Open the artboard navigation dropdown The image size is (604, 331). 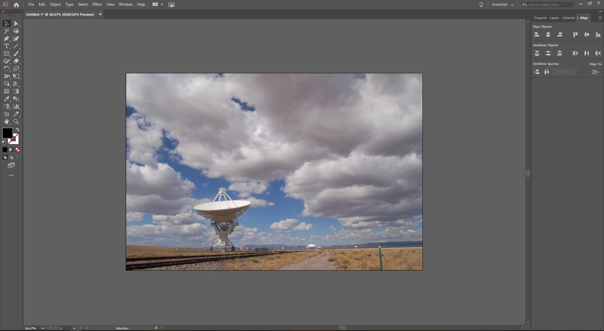coord(74,328)
